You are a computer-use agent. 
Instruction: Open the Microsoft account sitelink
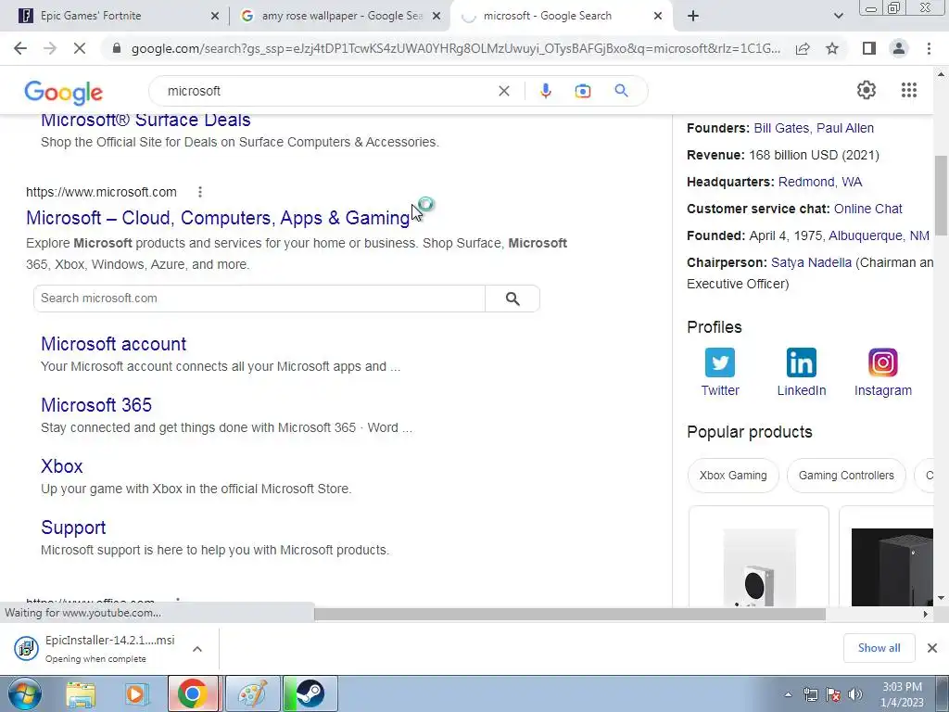click(113, 344)
